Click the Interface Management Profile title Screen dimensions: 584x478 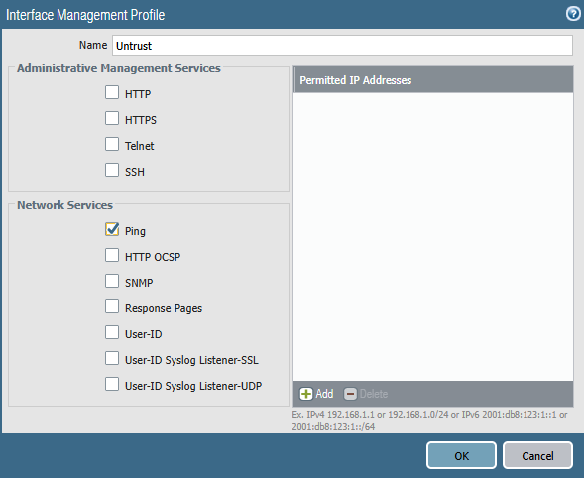click(85, 15)
